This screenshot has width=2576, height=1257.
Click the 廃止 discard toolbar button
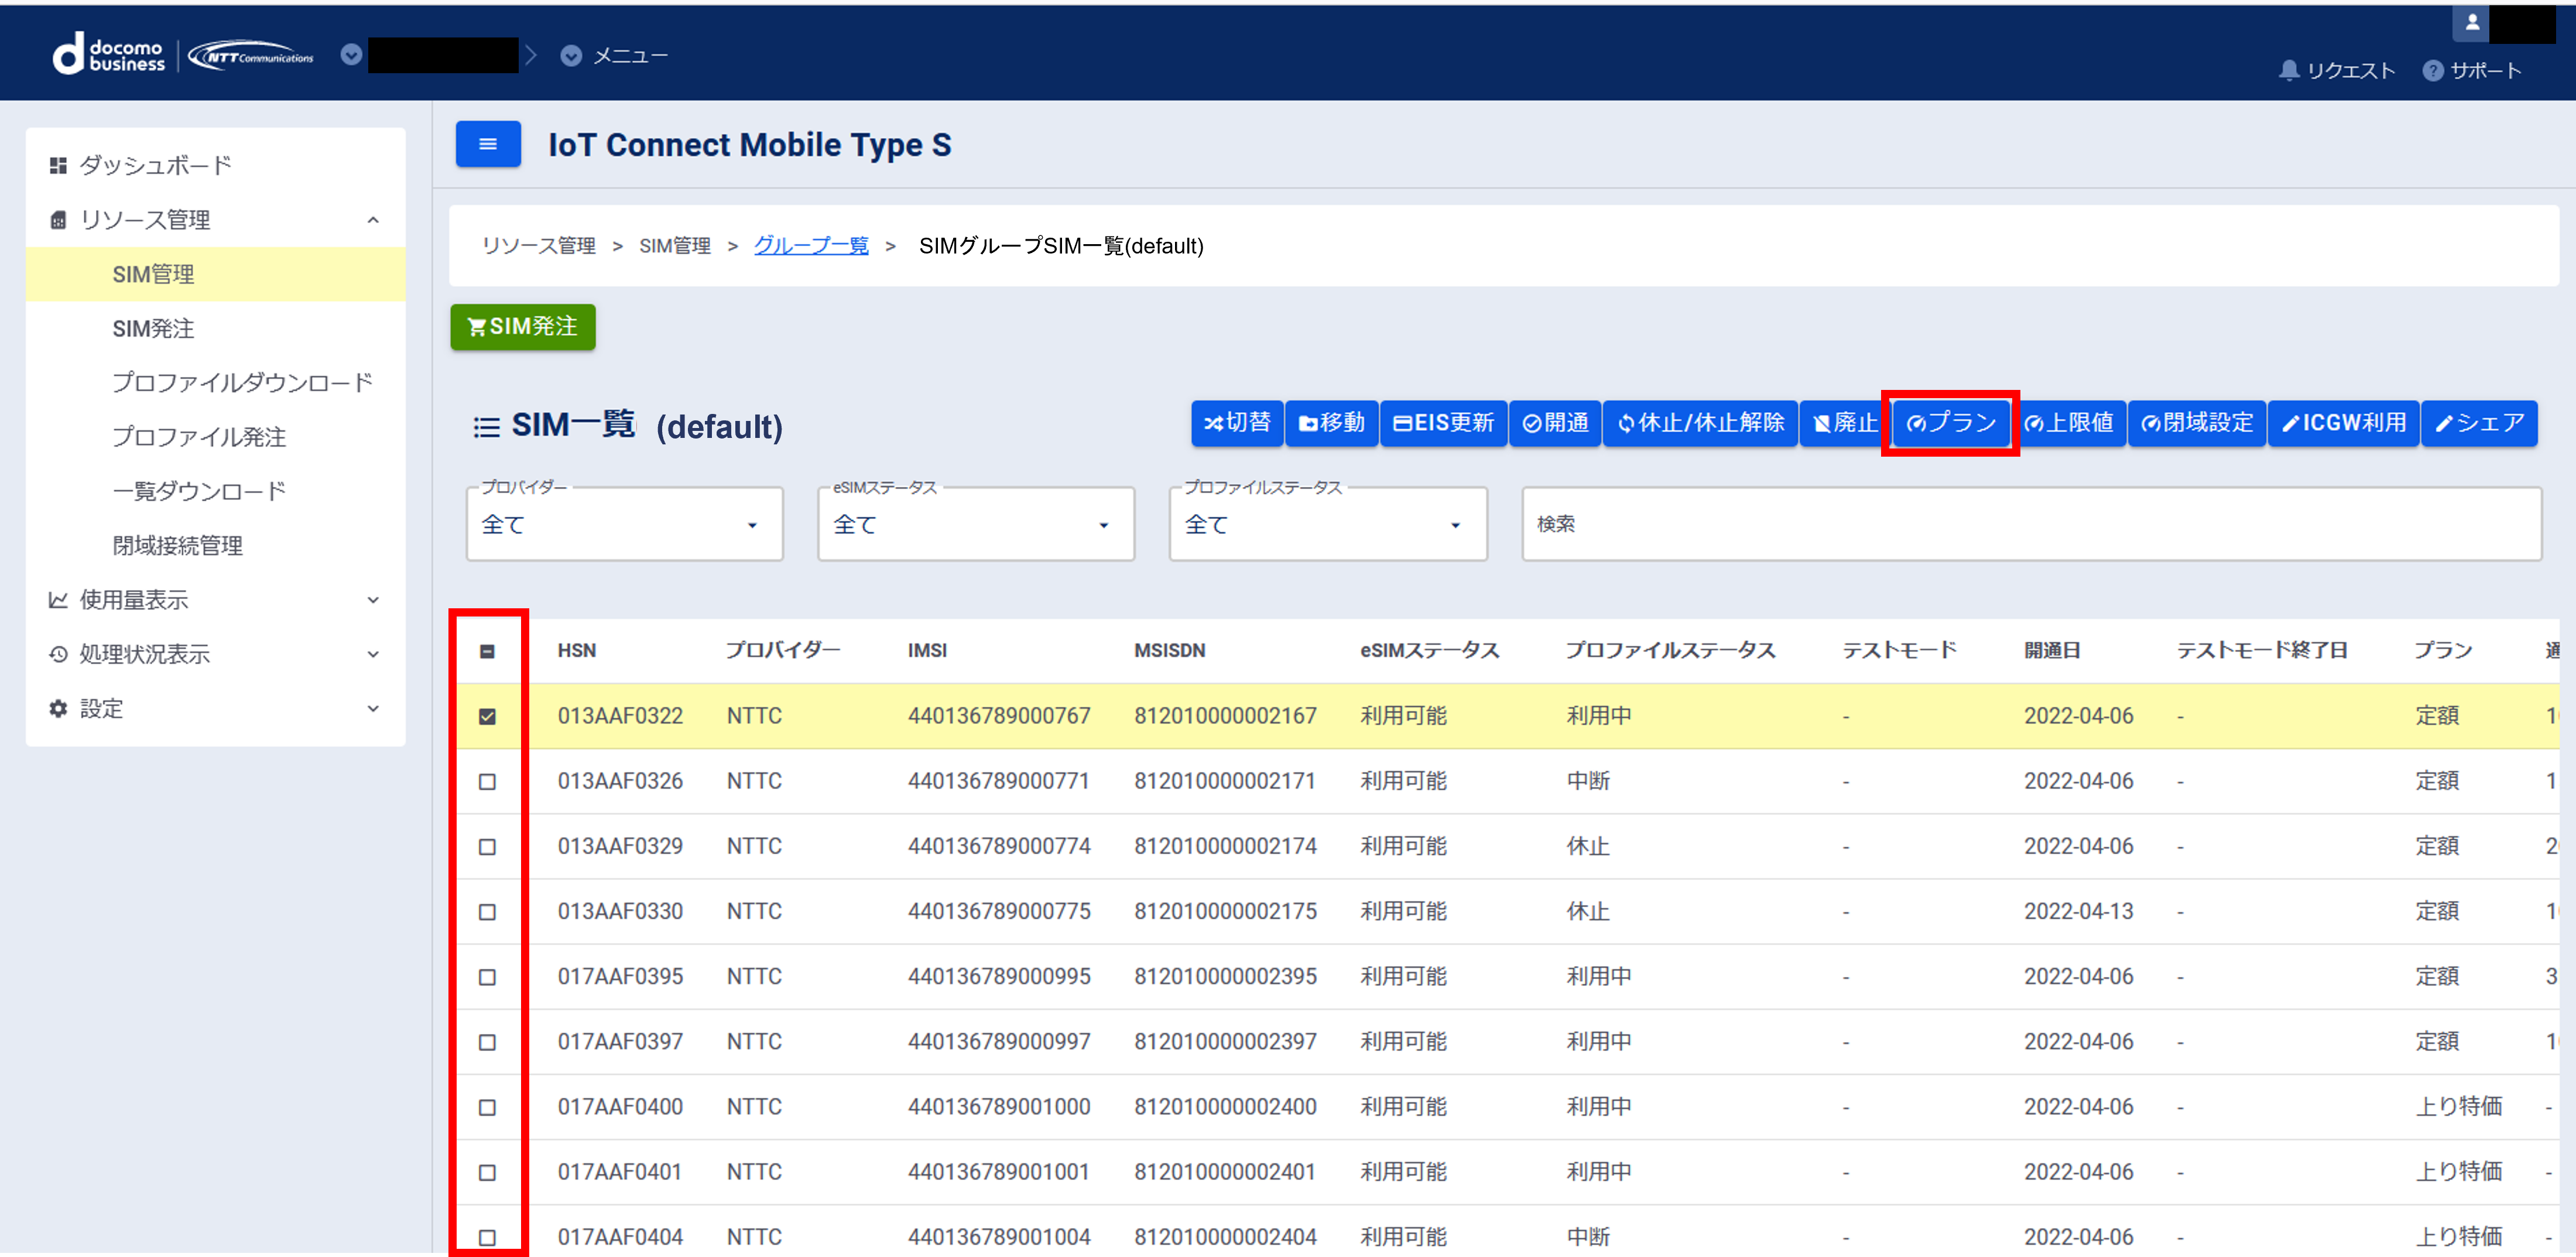pos(1845,423)
